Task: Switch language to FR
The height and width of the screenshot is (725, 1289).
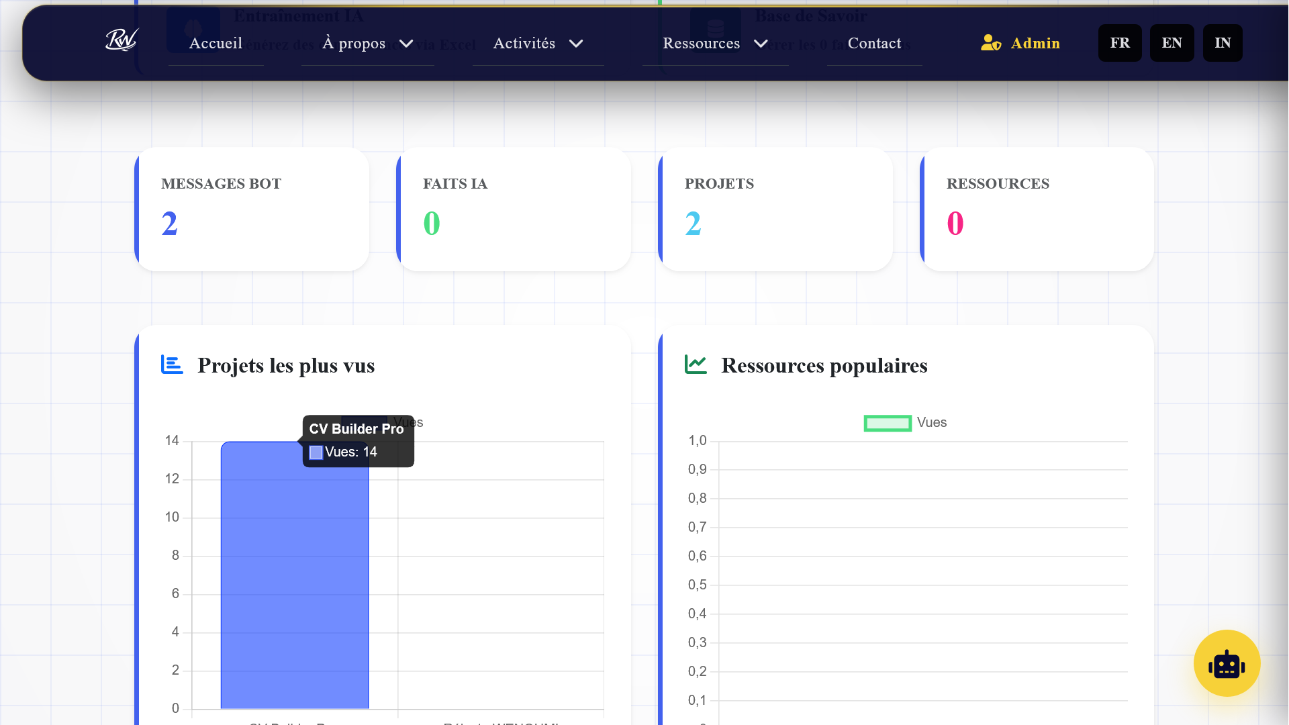Action: click(x=1119, y=43)
